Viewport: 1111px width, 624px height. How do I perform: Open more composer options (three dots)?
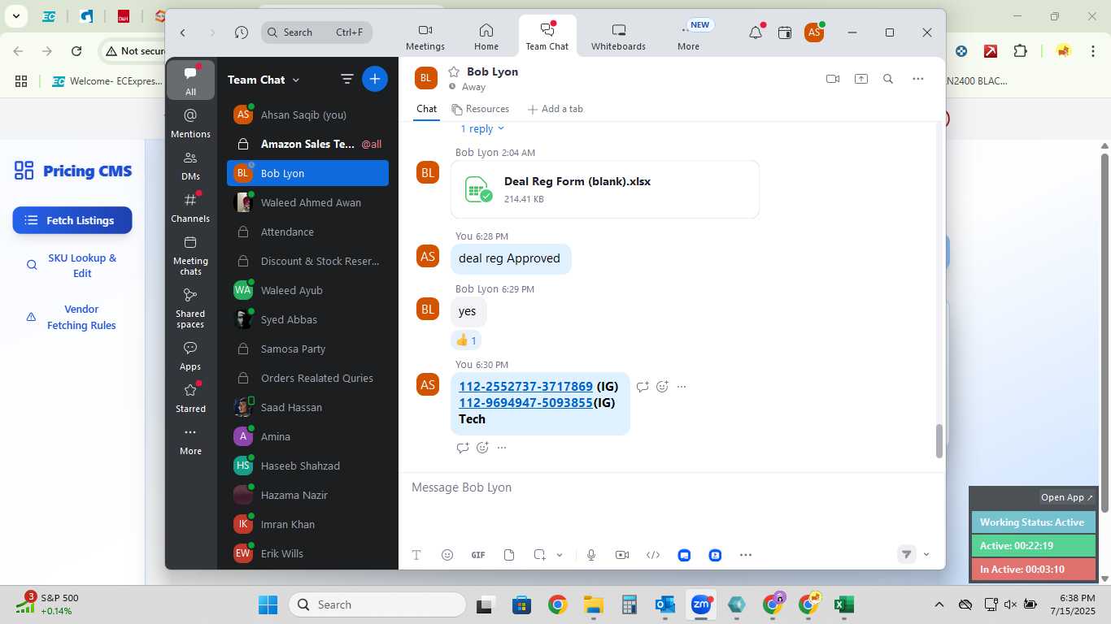[746, 555]
